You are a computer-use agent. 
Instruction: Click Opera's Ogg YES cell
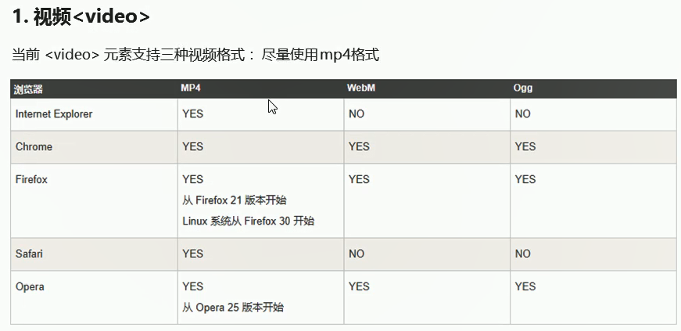click(525, 287)
